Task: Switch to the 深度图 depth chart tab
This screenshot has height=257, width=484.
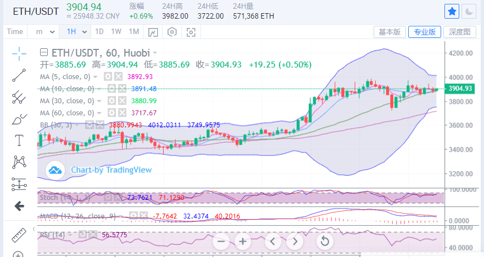Action: [x=459, y=32]
